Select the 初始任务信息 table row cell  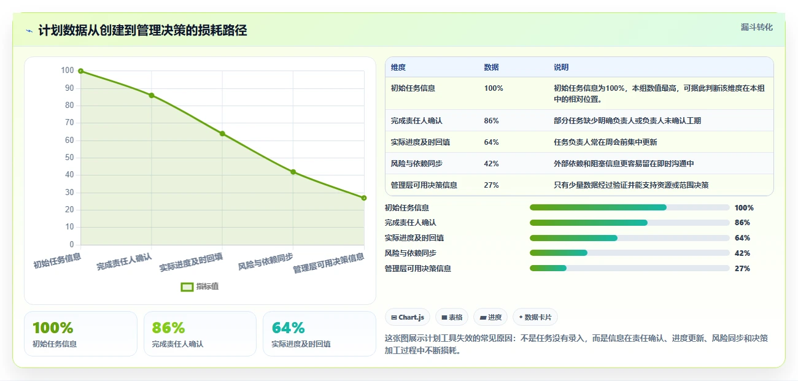tap(413, 88)
